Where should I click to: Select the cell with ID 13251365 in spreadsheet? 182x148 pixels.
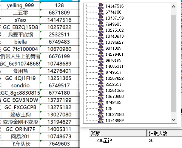pyautogui.click(x=59, y=78)
